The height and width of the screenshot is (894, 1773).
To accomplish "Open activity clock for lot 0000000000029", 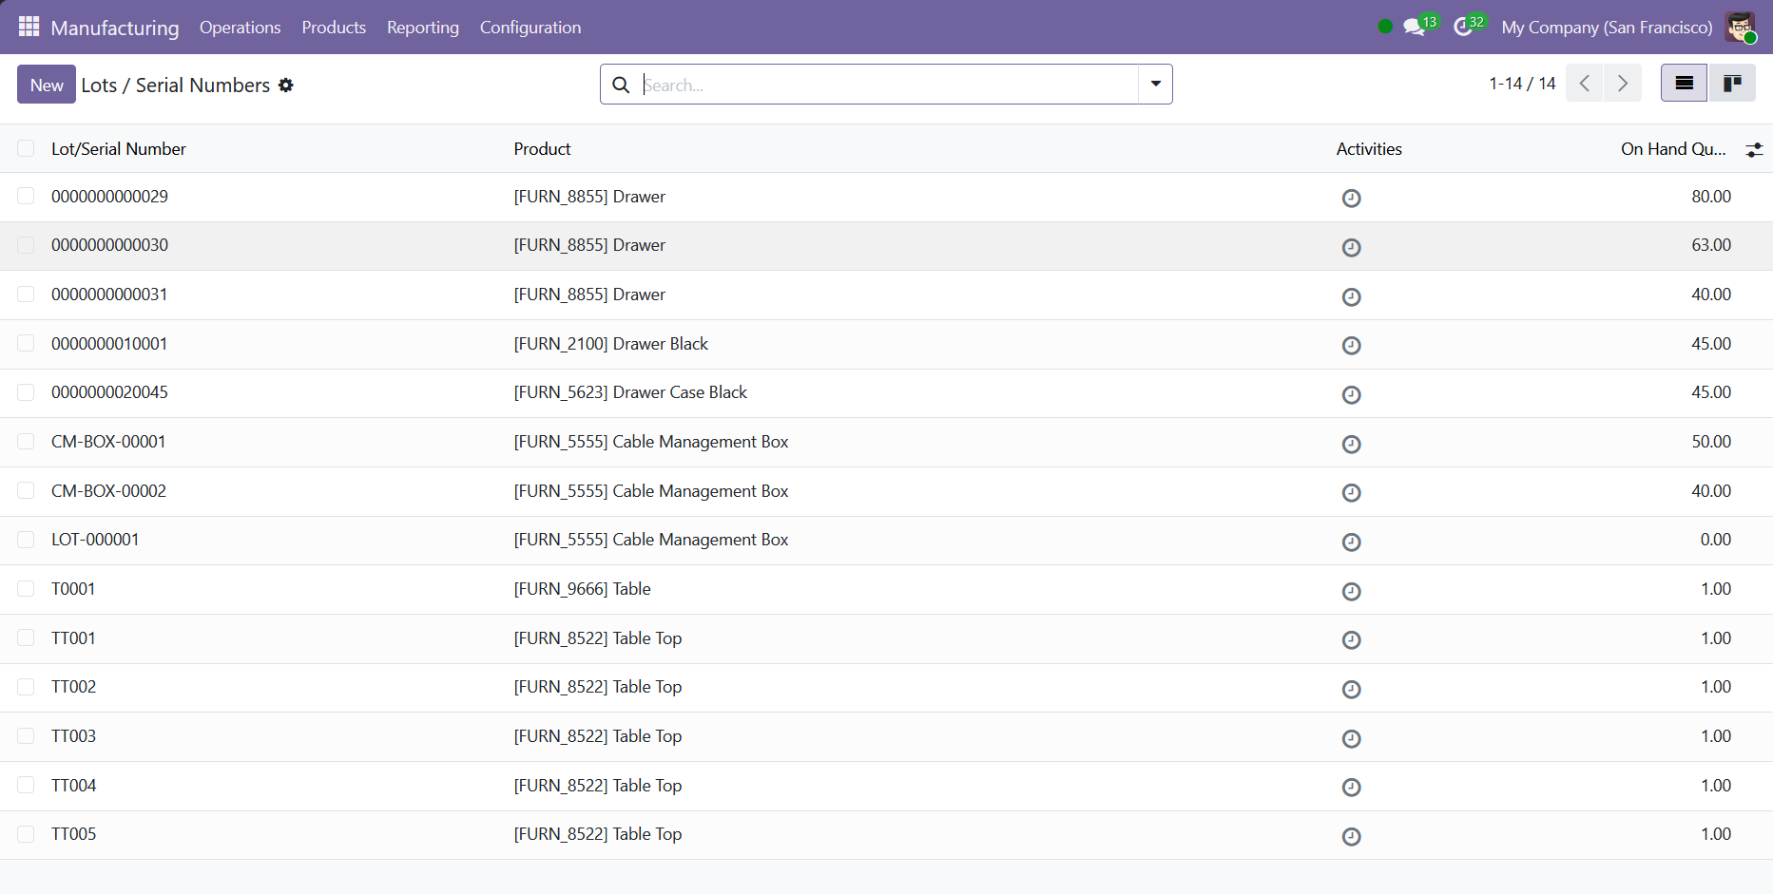I will (1351, 199).
